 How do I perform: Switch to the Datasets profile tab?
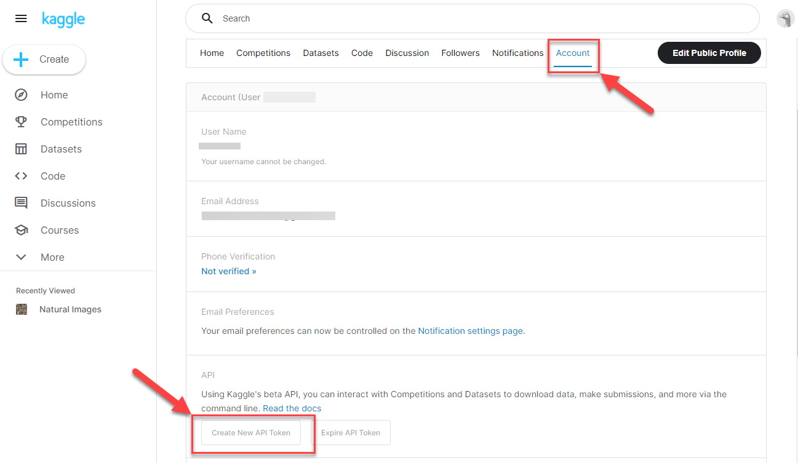coord(321,53)
